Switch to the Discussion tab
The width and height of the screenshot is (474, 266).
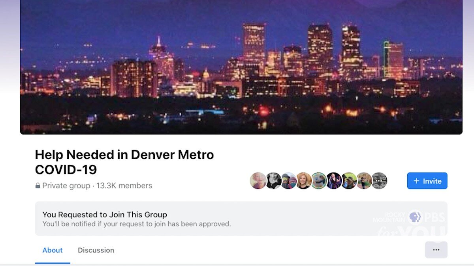pos(96,250)
